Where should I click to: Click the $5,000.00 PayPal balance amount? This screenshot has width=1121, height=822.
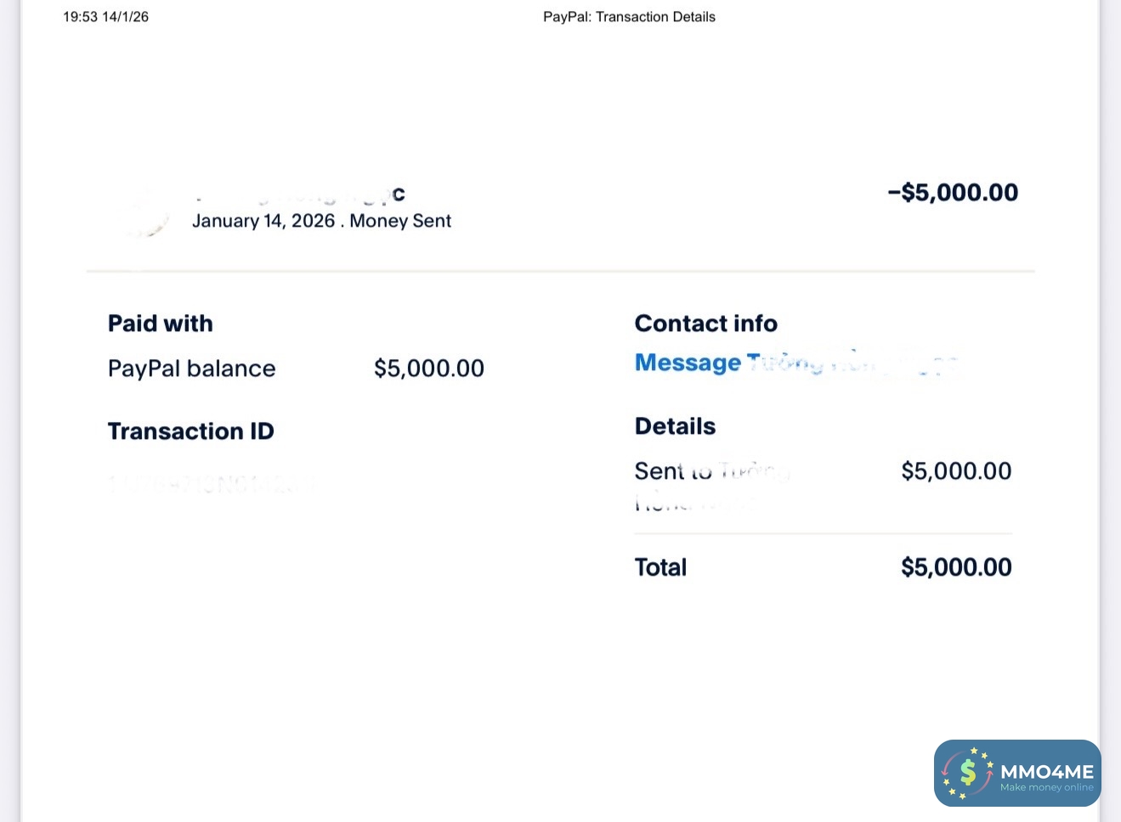[428, 369]
